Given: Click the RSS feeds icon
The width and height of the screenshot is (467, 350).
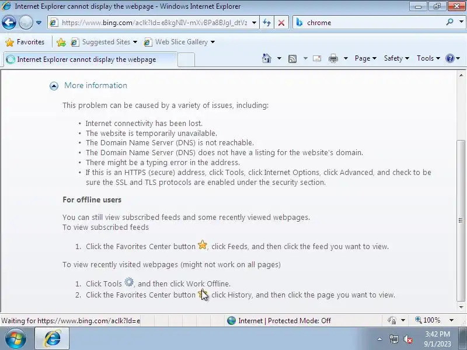Looking at the screenshot, I should tap(292, 59).
